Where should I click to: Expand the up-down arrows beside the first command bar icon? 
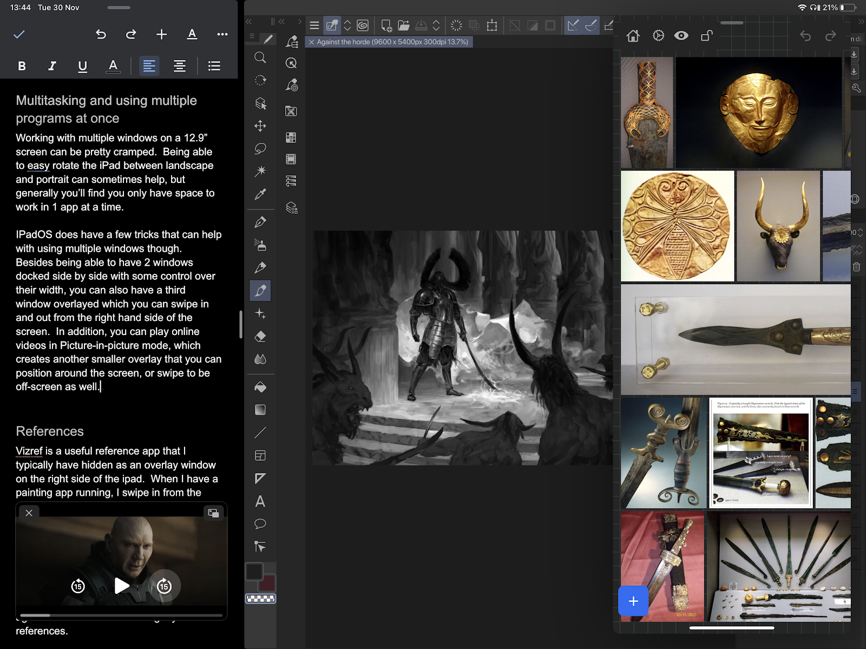pos(347,25)
